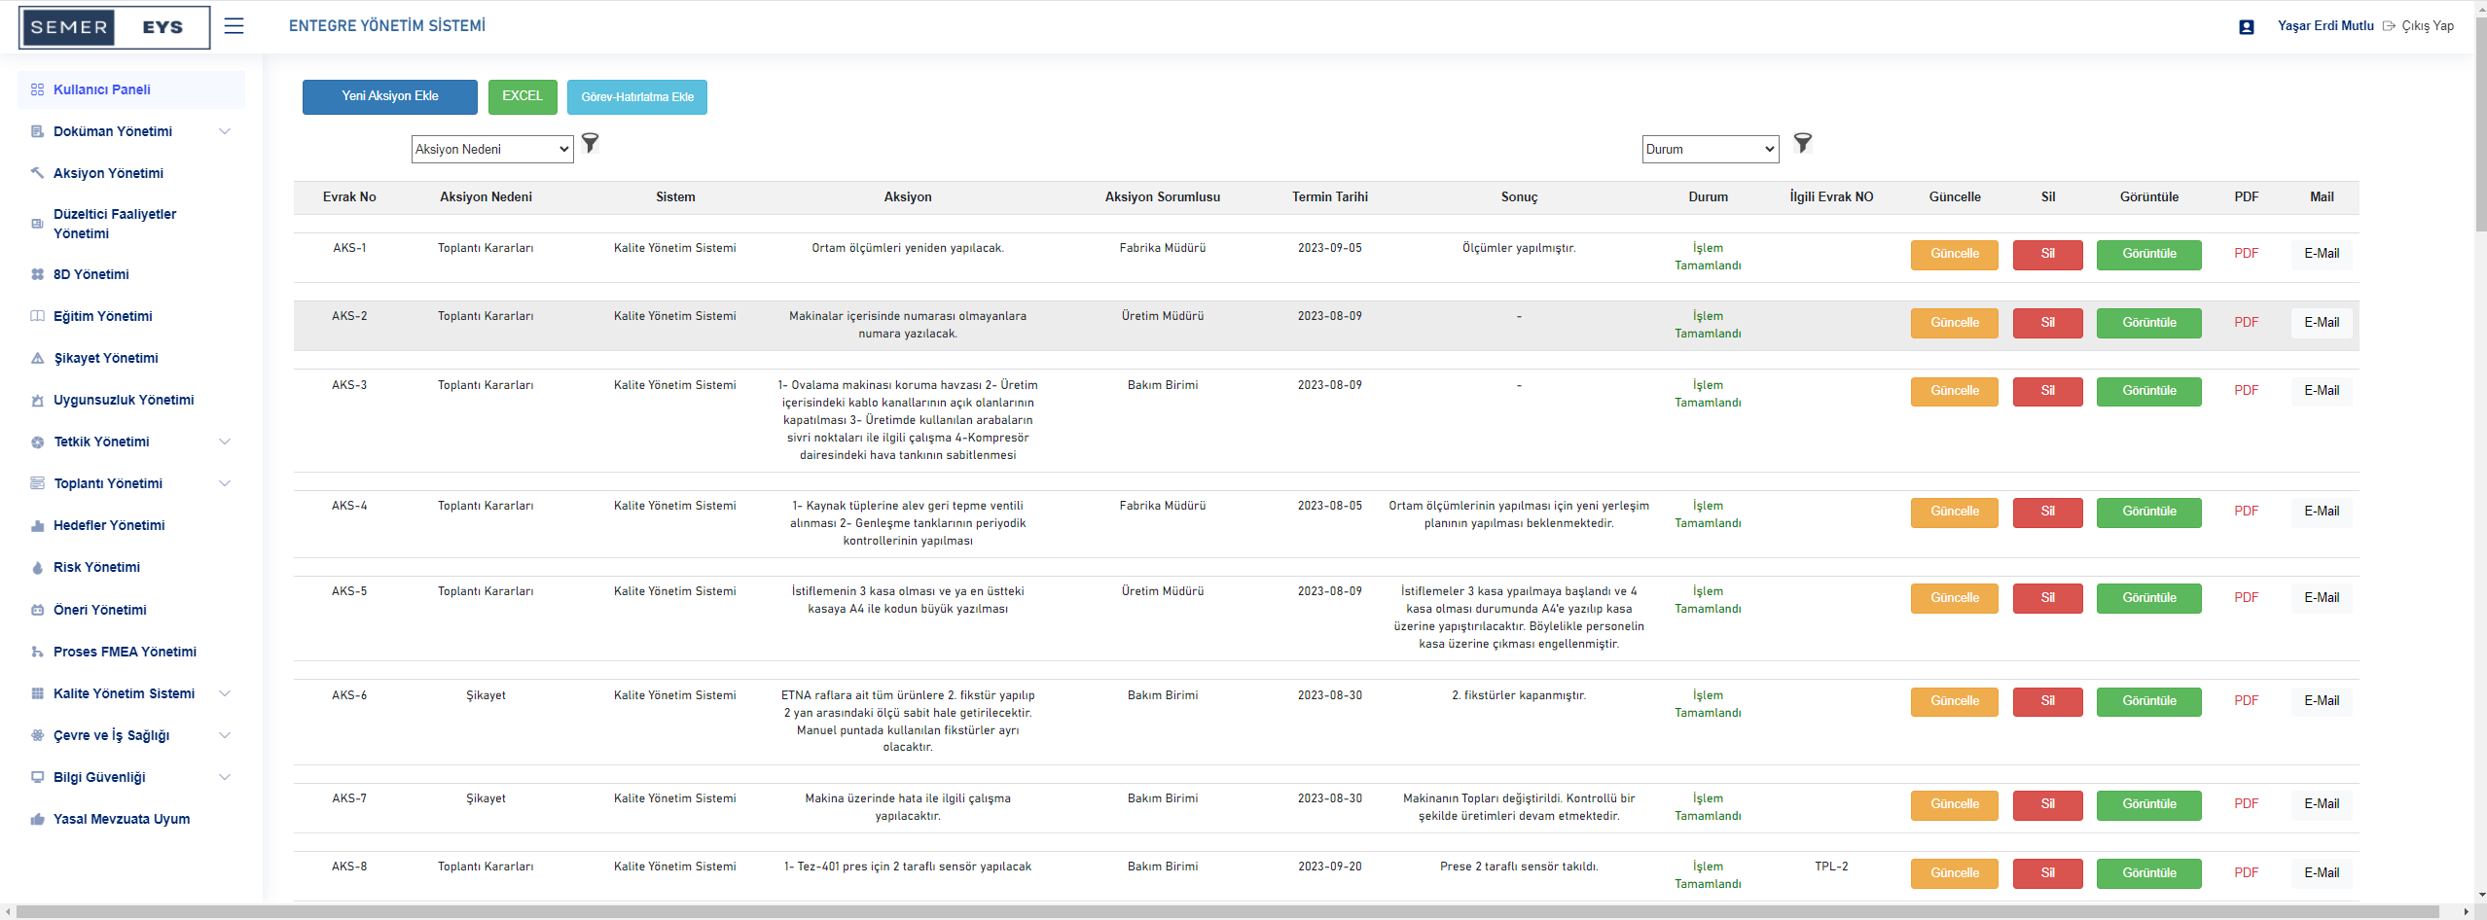The image size is (2487, 920).
Task: Open the Aksiyon Nedeni dropdown
Action: coord(492,149)
